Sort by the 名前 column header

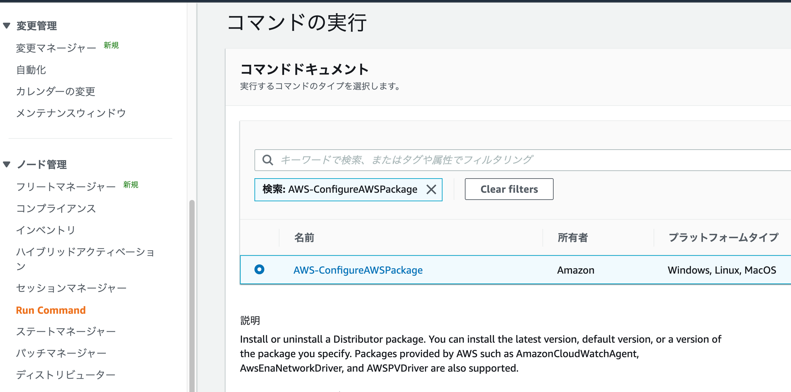[x=304, y=237]
